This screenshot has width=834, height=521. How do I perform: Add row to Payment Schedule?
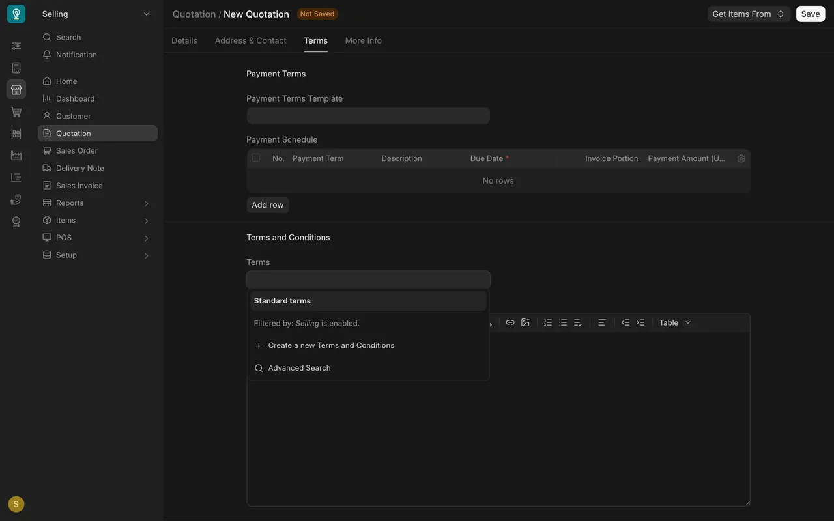pyautogui.click(x=268, y=205)
